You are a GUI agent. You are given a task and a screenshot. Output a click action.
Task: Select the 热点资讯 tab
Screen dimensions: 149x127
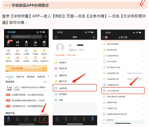[10, 77]
